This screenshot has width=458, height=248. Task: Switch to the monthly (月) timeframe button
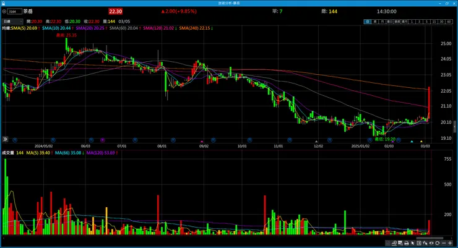tap(382, 22)
